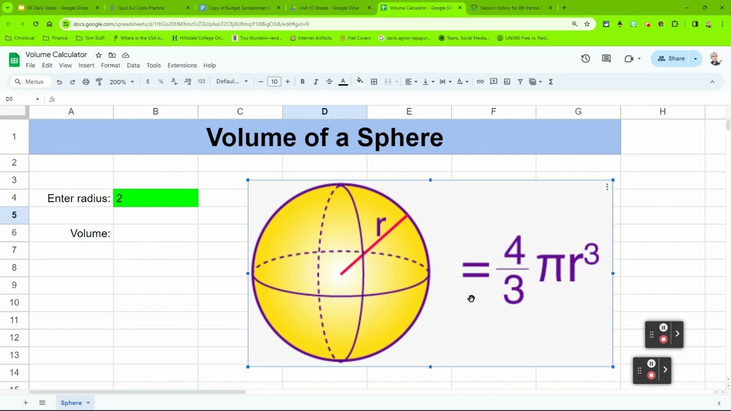Screen dimensions: 731x411
Task: Select the Paint format roller tool
Action: pos(99,82)
